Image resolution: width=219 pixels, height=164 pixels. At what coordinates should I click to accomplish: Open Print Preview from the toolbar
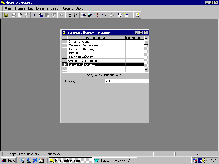coord(20,15)
